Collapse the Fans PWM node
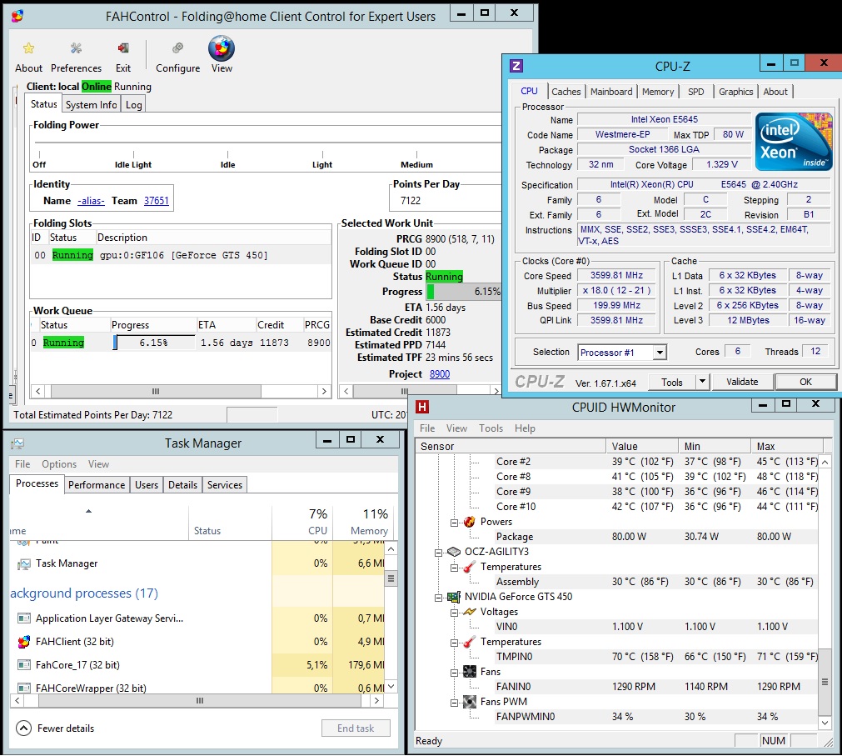 tap(454, 703)
